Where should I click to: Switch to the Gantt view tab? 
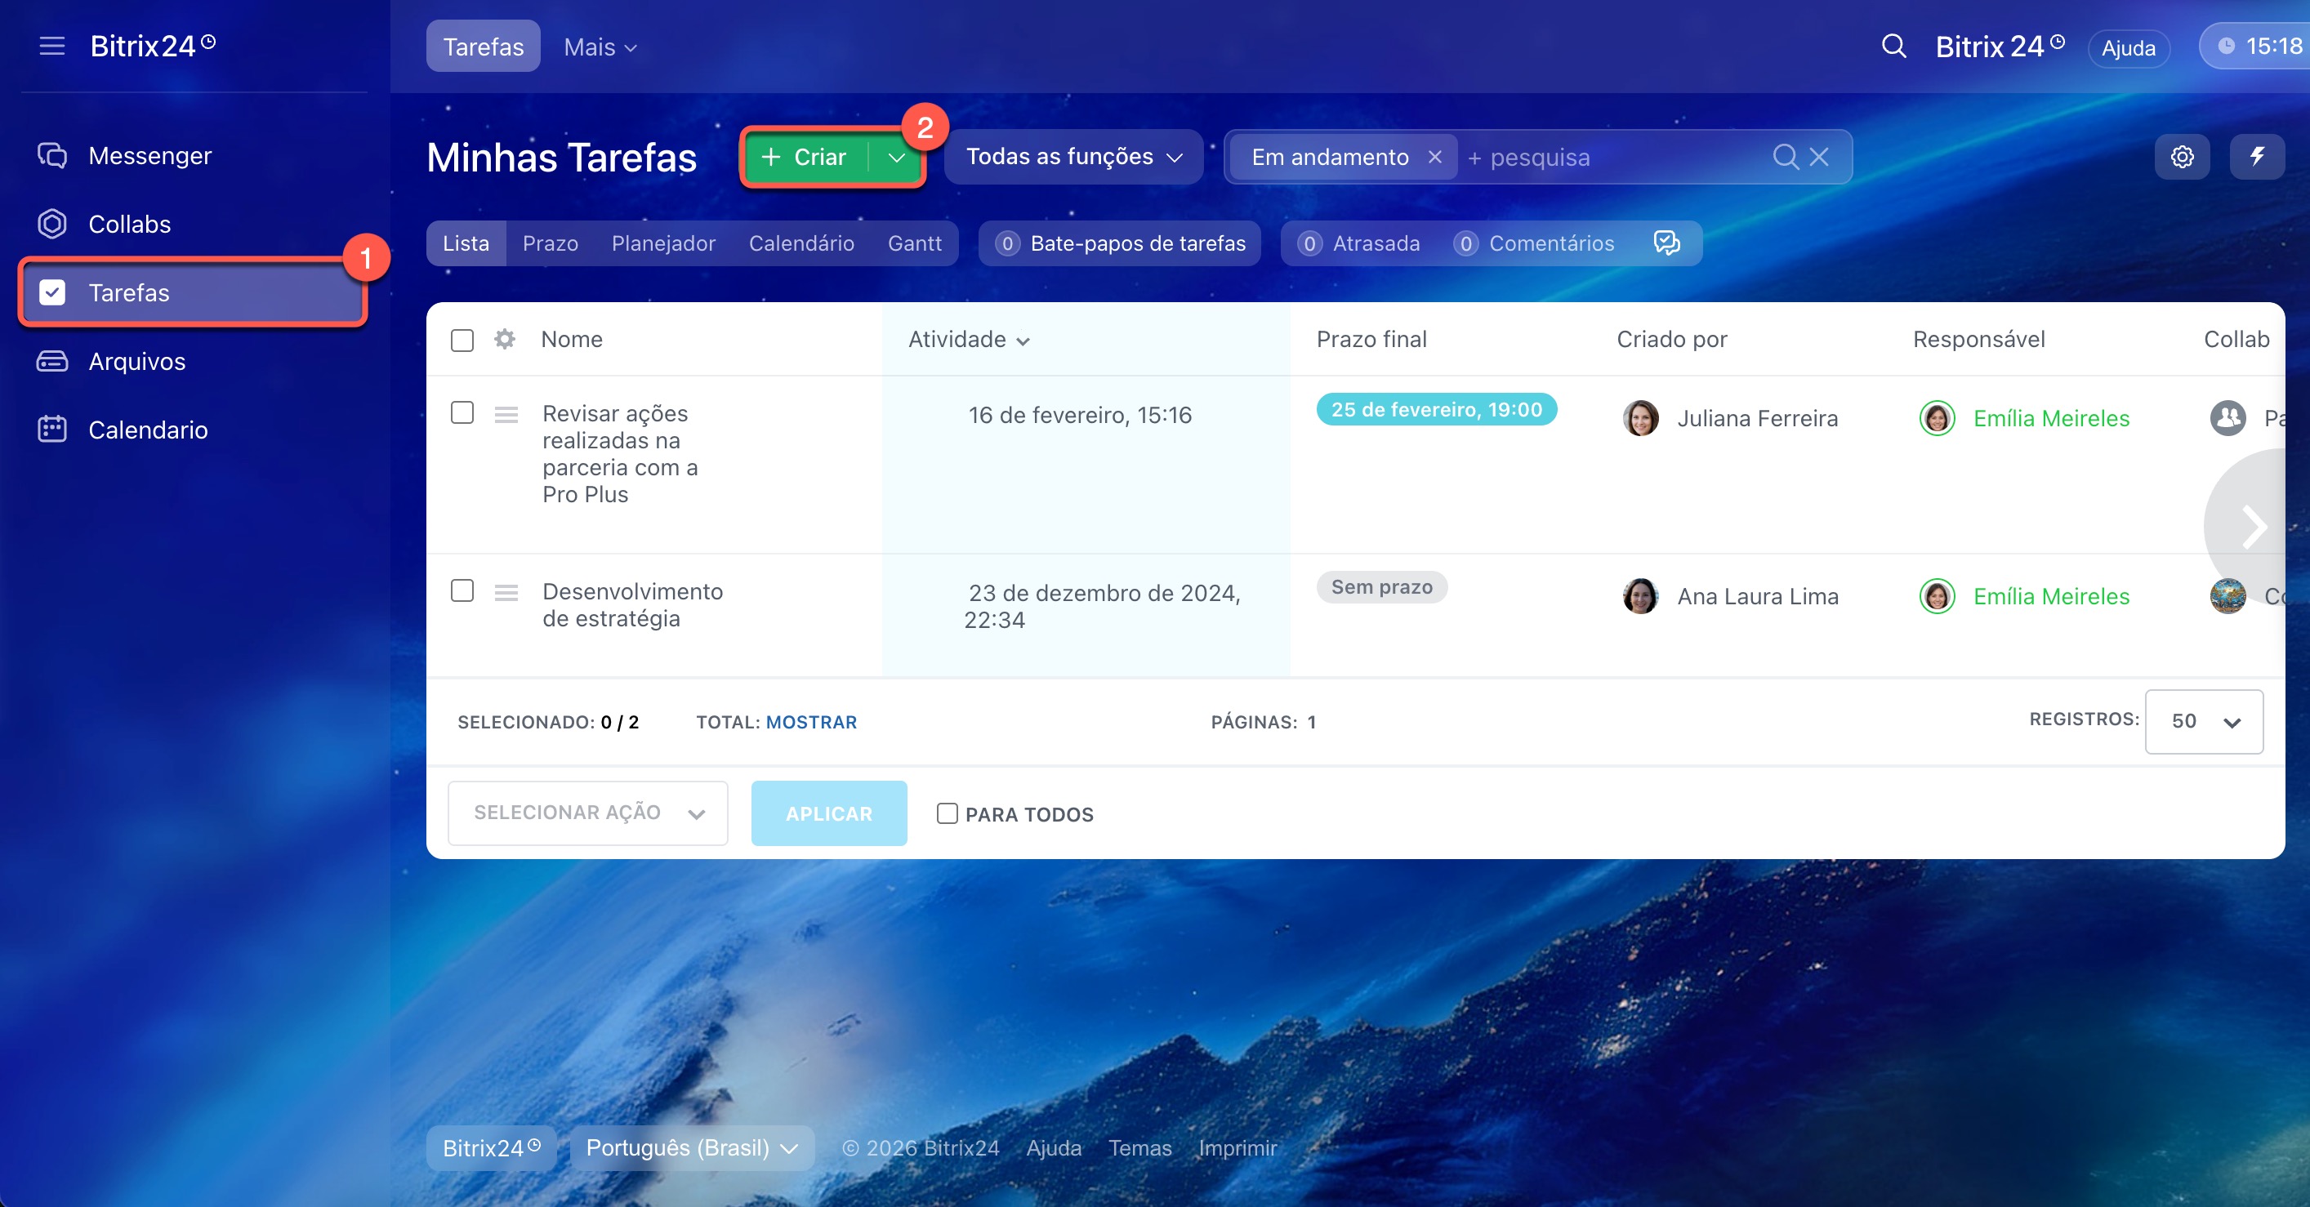pos(914,243)
